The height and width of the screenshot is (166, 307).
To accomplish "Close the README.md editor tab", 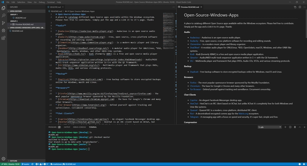I will coord(63,7).
